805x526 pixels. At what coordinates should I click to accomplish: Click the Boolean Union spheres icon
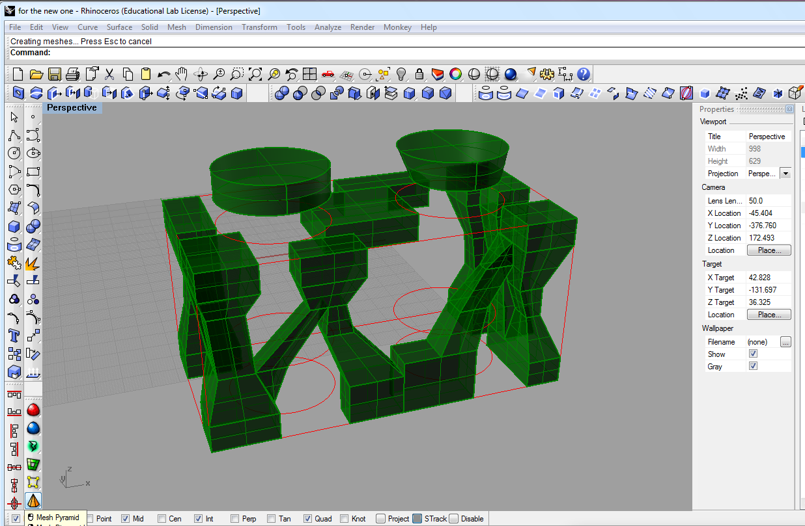point(281,94)
